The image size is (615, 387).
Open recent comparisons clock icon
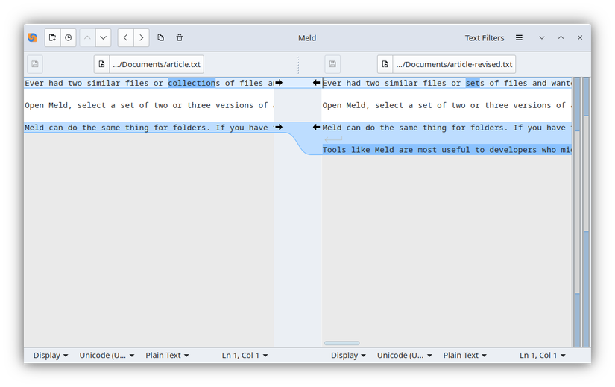pos(69,38)
